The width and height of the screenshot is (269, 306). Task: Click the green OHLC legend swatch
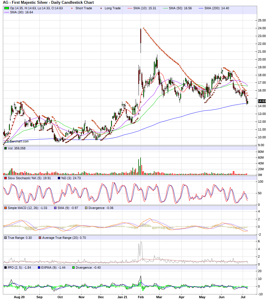pyautogui.click(x=7, y=8)
